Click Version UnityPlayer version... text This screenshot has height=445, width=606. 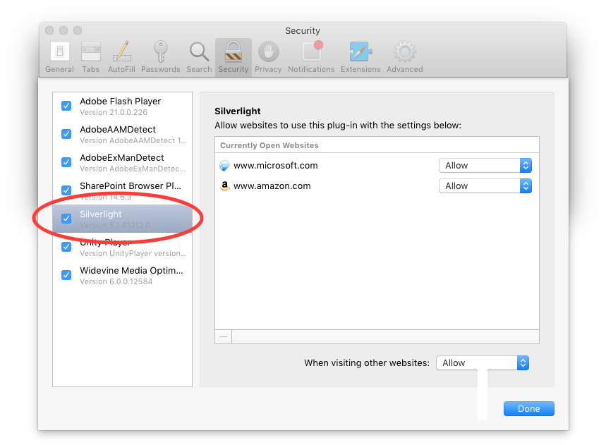coord(133,253)
